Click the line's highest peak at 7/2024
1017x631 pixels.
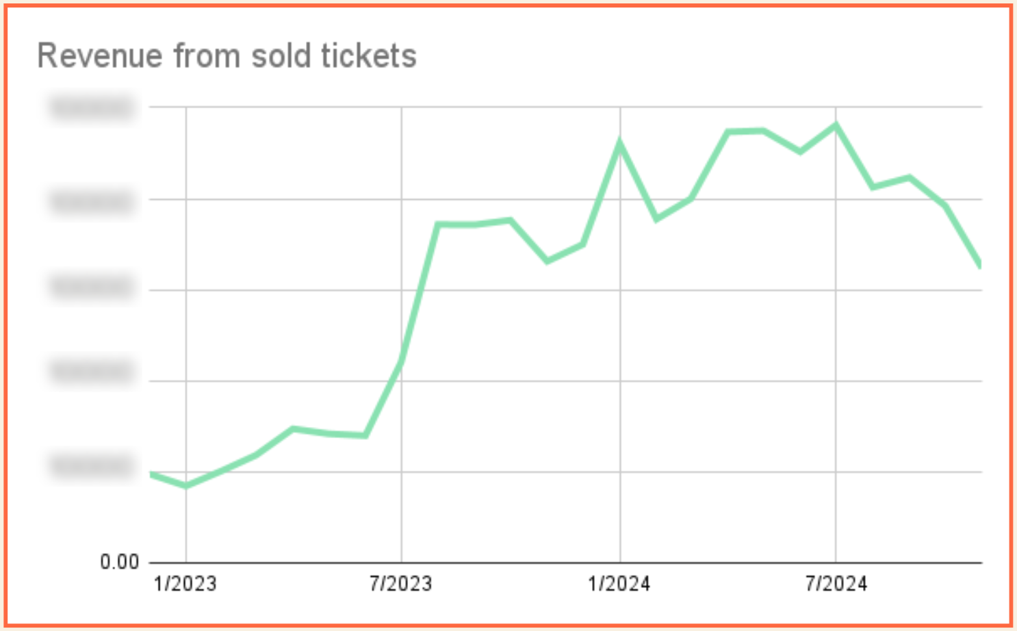point(836,125)
